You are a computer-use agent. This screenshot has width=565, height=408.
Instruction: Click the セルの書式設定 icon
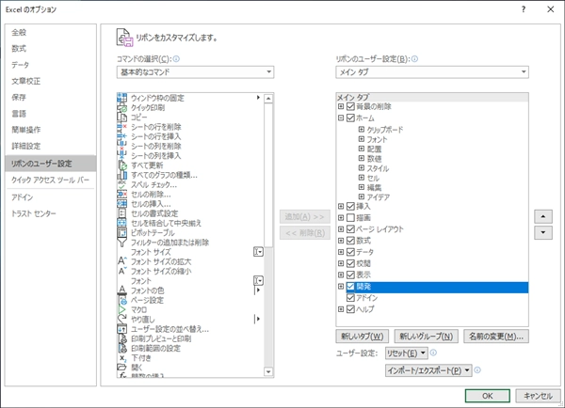[121, 213]
